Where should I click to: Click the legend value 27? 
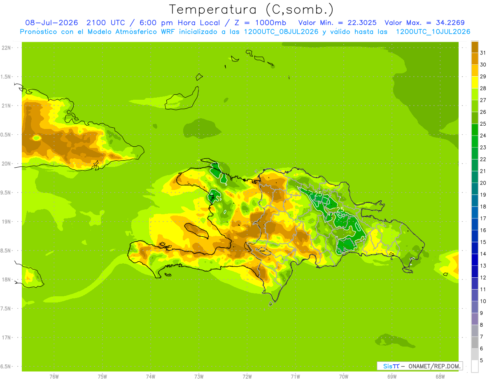pos(483,100)
